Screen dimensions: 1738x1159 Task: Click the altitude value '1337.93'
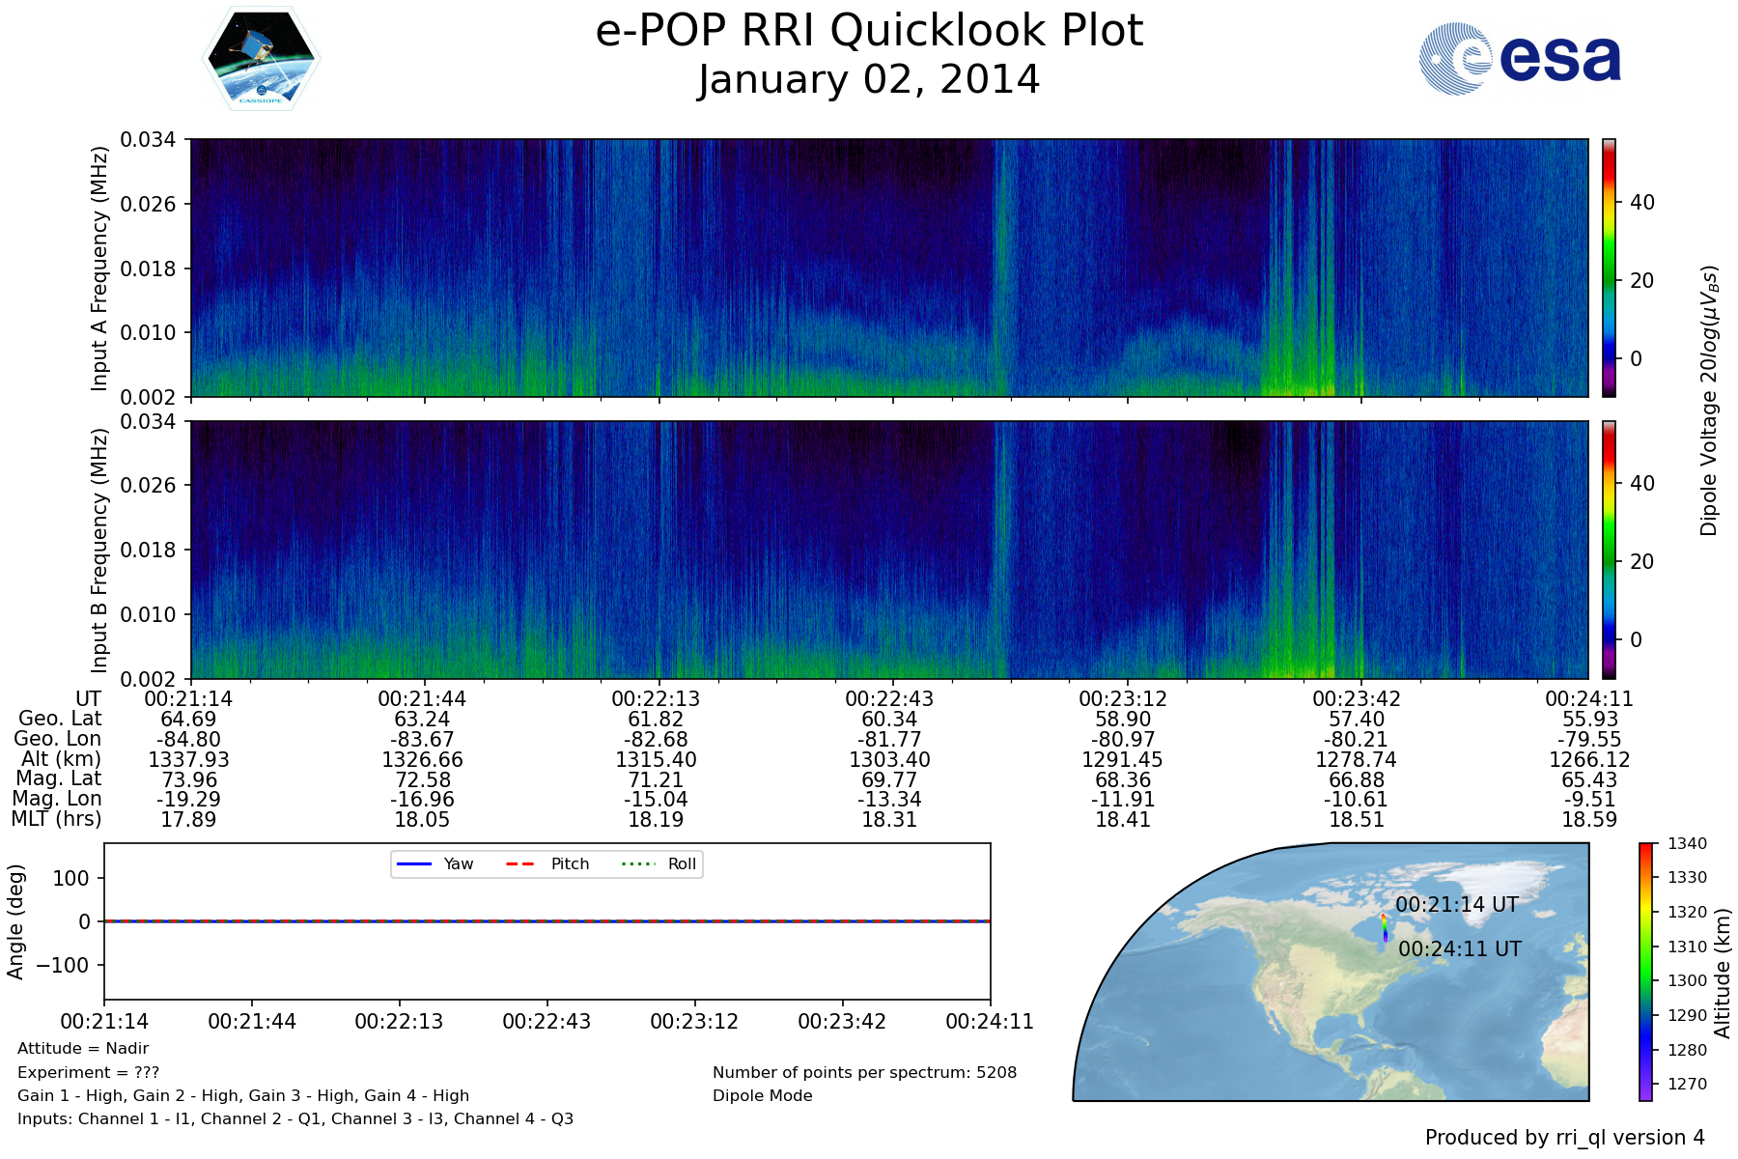coord(188,760)
